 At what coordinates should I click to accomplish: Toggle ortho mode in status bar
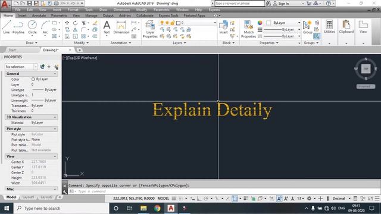pyautogui.click(x=199, y=199)
